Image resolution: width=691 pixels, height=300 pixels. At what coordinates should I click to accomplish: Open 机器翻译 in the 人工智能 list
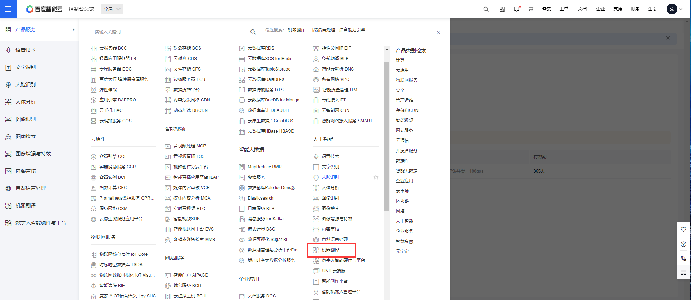(x=330, y=250)
